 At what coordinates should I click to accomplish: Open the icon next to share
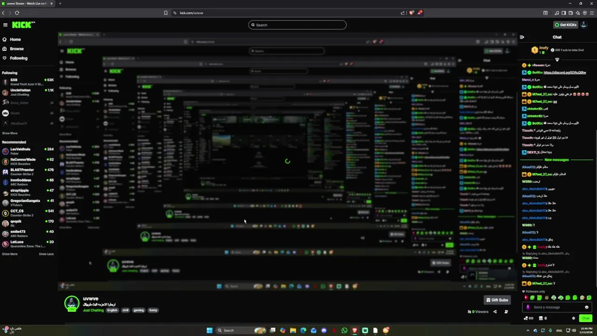[506, 312]
